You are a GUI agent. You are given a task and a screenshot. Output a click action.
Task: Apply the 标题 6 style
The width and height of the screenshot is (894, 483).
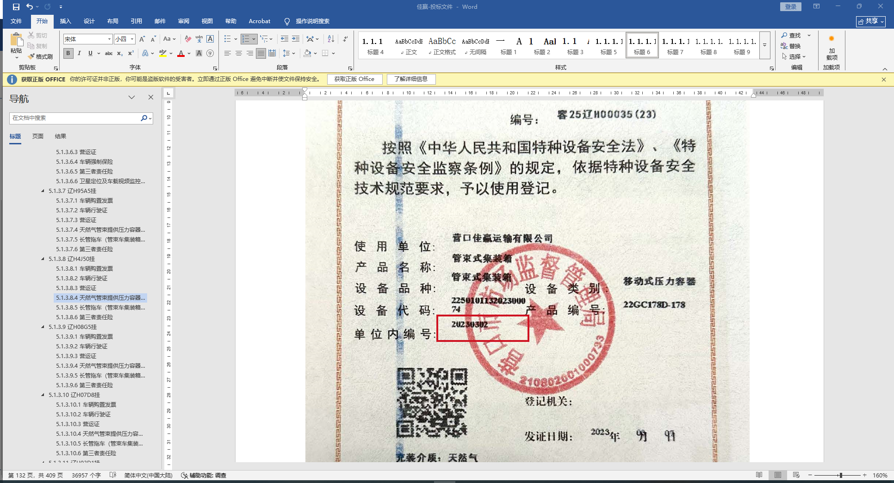642,45
